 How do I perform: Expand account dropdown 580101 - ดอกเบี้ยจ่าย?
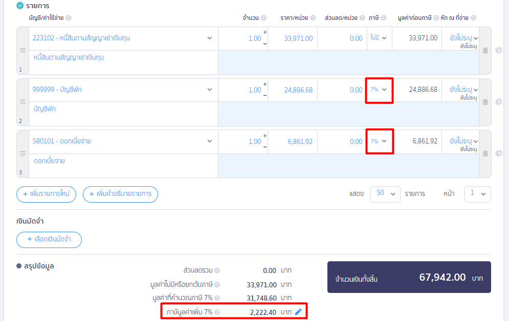[209, 141]
